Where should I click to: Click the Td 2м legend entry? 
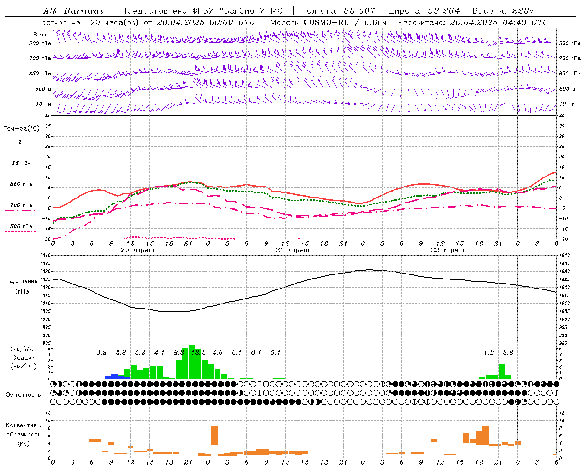tap(21, 163)
